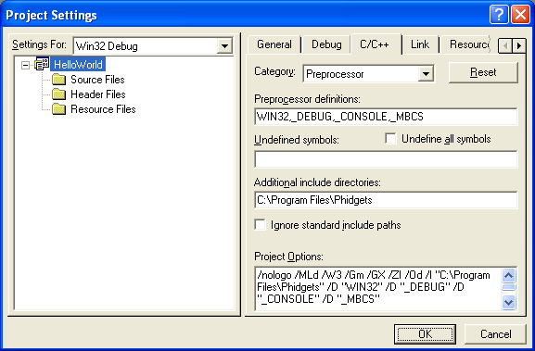535x351 pixels.
Task: Enable Ignore standard include paths
Action: (x=260, y=225)
